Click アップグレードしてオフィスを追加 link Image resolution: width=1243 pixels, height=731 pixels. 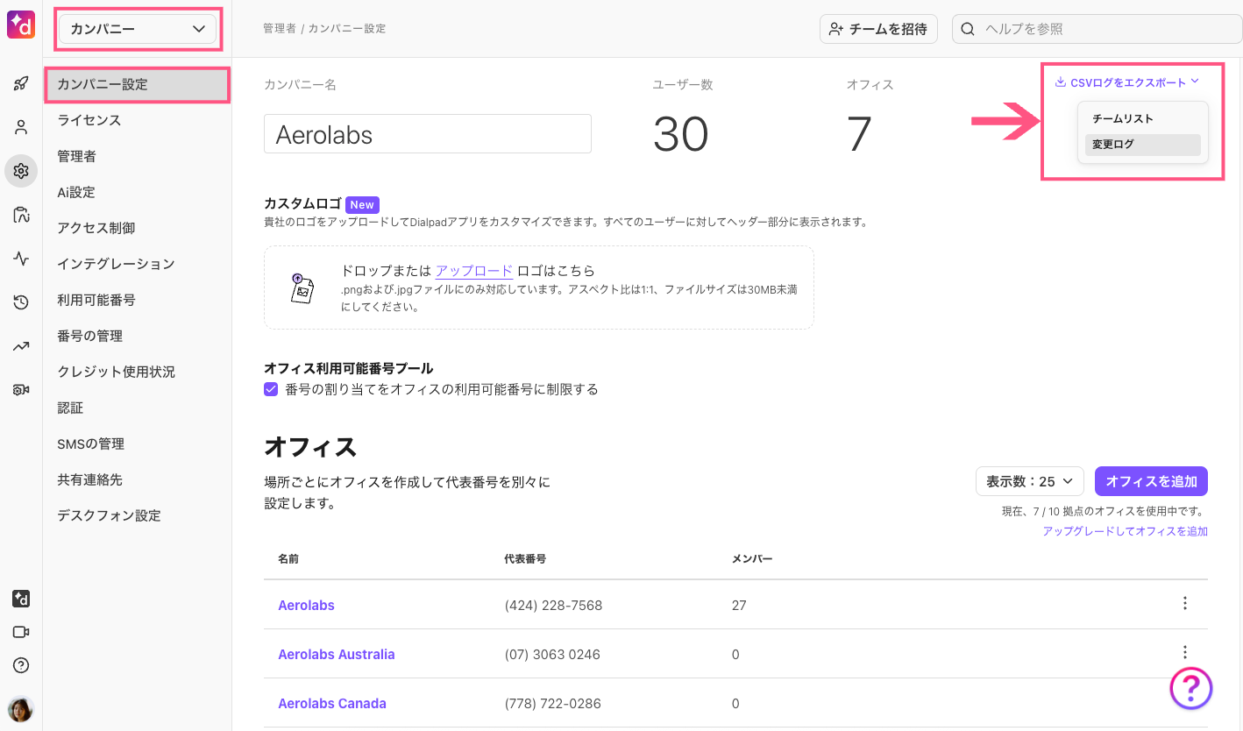coord(1126,531)
